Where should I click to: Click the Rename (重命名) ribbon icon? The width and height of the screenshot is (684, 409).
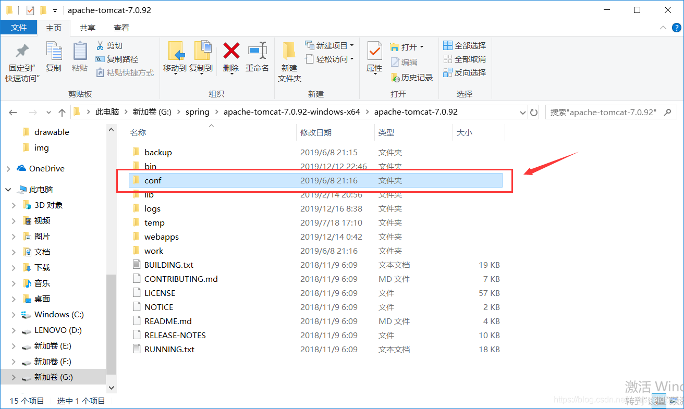(x=257, y=51)
